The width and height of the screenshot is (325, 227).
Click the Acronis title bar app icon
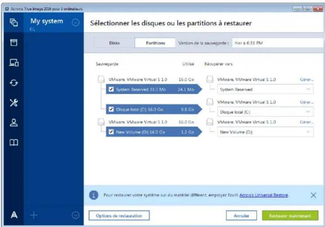7,9
